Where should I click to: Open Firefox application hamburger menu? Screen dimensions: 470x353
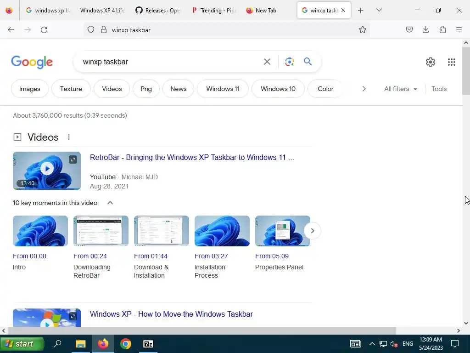click(x=459, y=30)
